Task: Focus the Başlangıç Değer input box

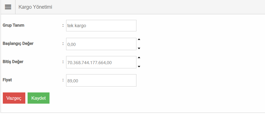Action: (x=101, y=44)
